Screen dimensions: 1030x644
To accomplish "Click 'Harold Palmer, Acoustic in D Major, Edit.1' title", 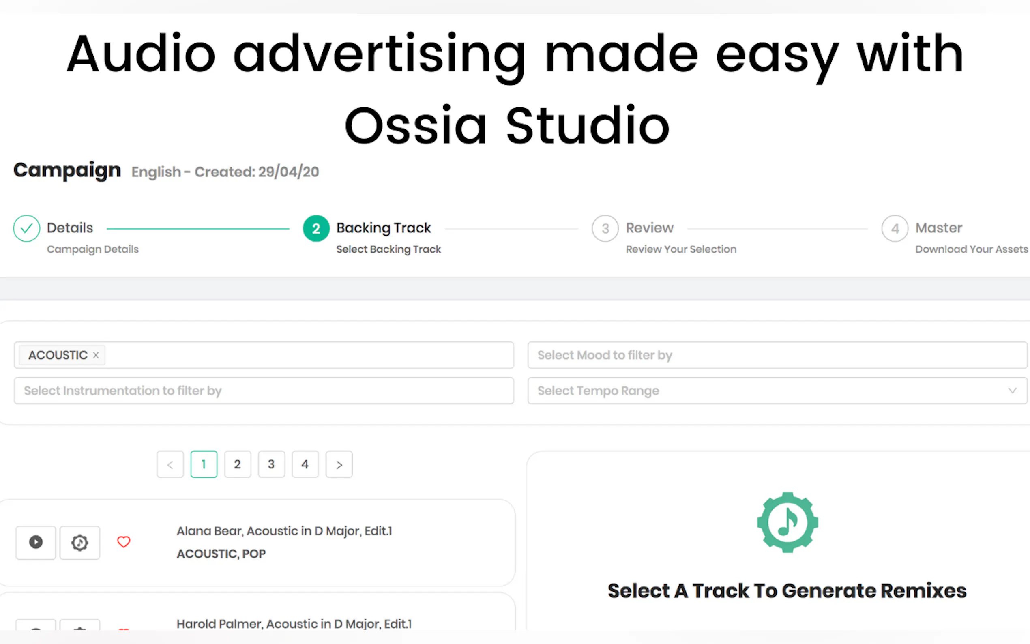I will pos(294,624).
